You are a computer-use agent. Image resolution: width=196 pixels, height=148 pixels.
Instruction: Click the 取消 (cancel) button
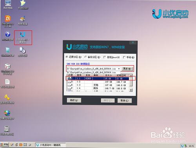(125, 100)
